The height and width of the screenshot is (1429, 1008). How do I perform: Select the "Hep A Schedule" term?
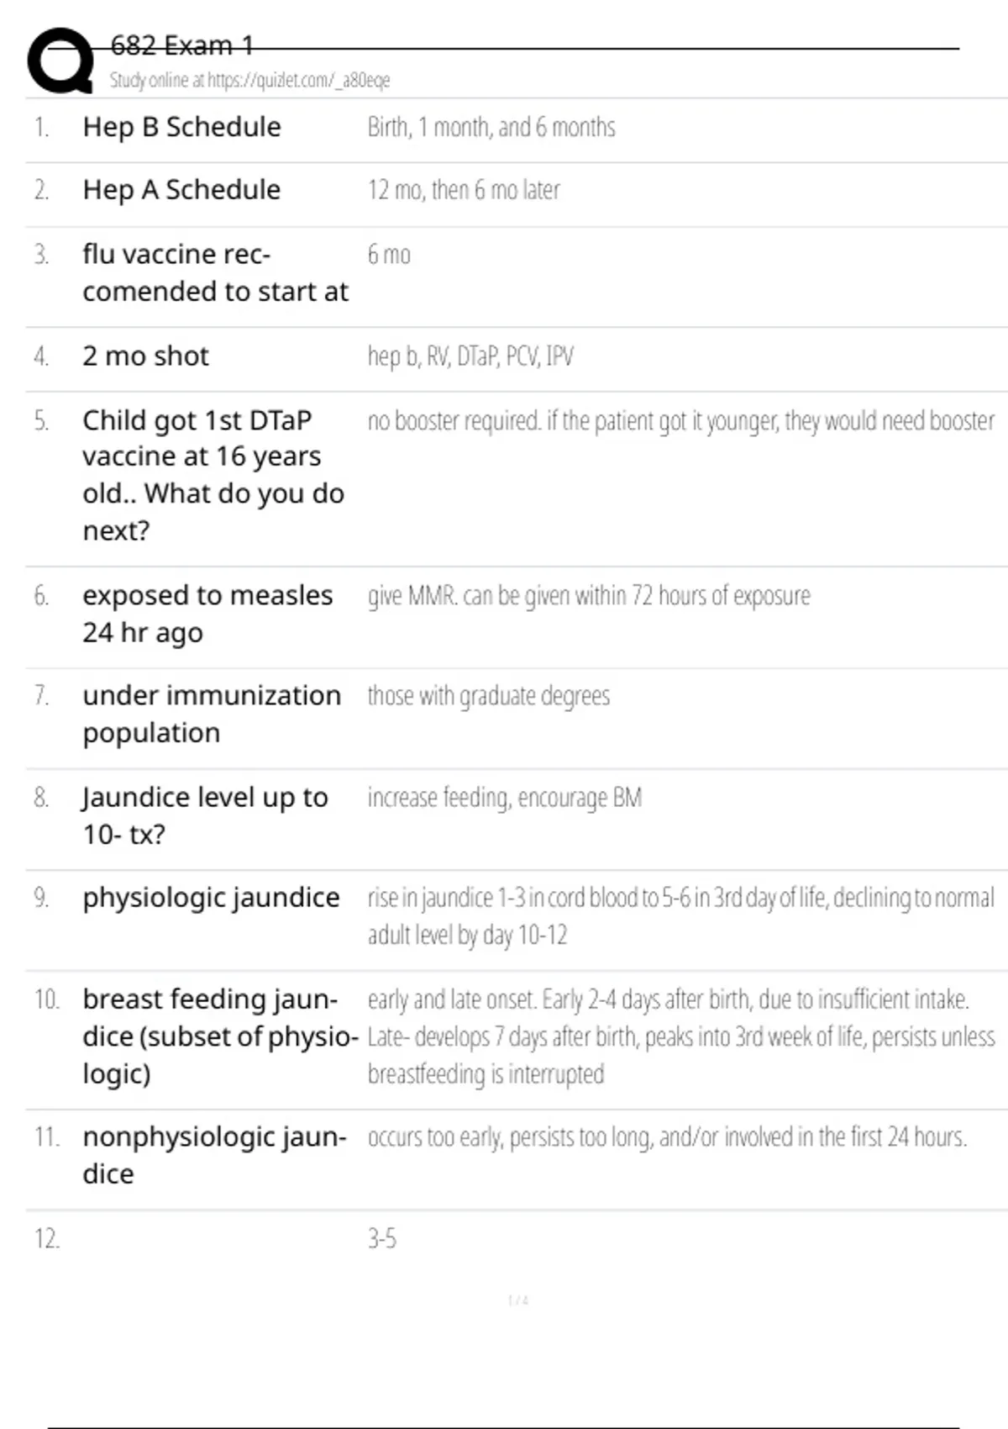(x=181, y=190)
